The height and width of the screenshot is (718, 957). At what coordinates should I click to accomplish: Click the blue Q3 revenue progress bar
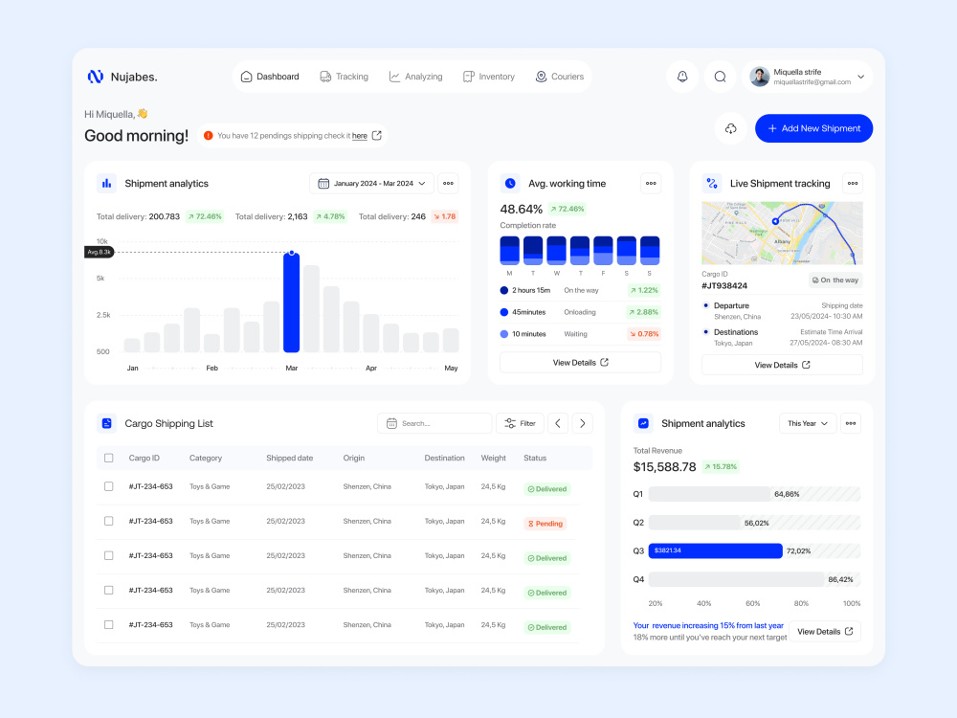click(x=715, y=550)
